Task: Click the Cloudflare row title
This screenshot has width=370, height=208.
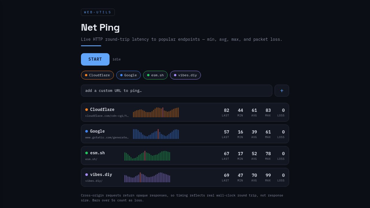Action: pos(102,109)
